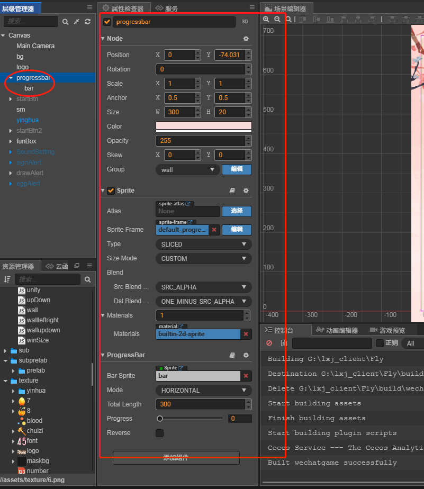The image size is (424, 489).
Task: Open the Mode dropdown showing HORIZONTAL
Action: [203, 390]
